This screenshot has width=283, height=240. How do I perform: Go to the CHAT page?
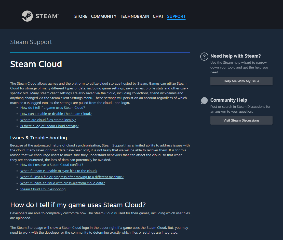158,16
